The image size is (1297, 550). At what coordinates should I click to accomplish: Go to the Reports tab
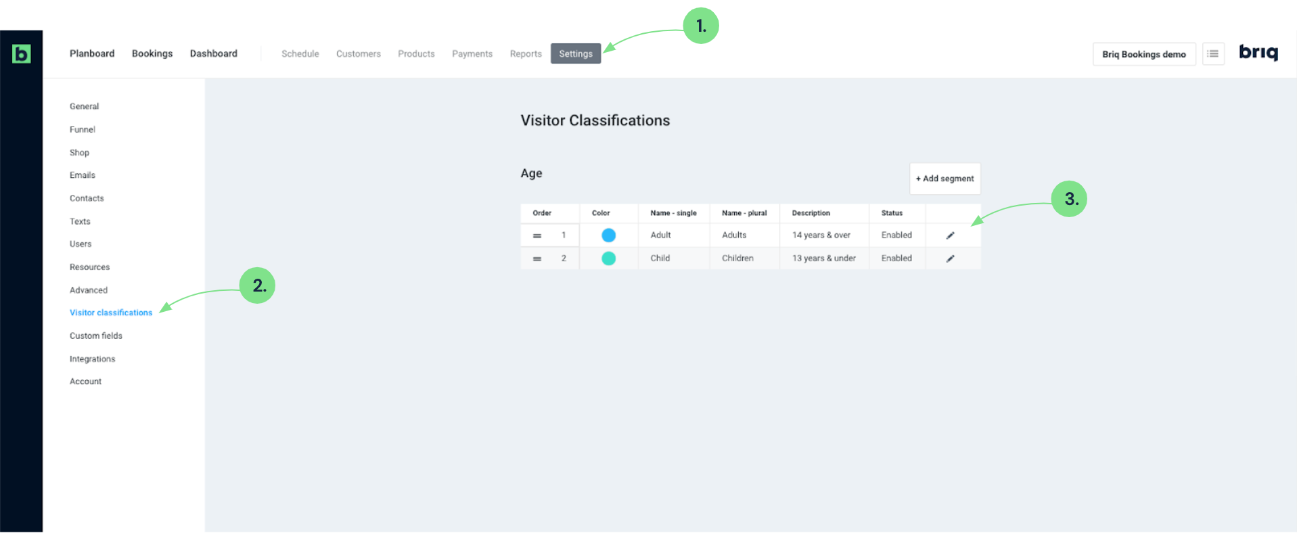tap(526, 53)
